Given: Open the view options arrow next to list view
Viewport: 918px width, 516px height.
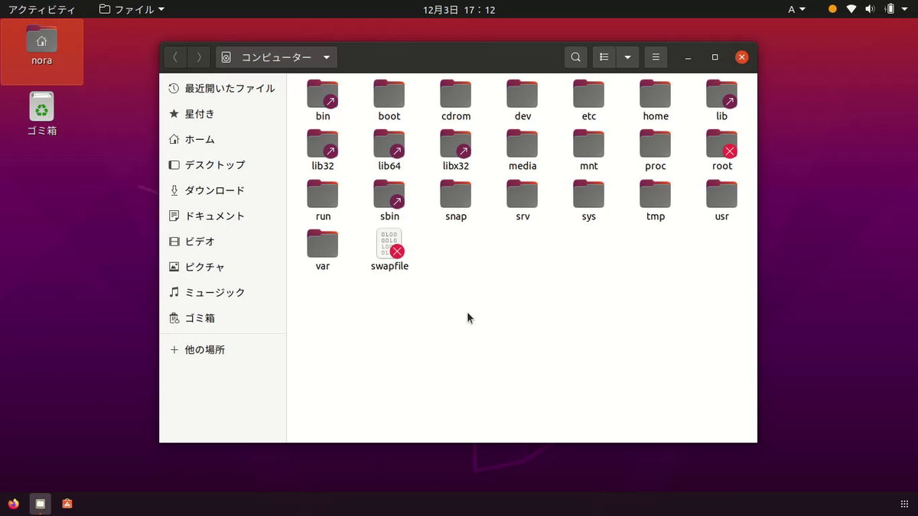Looking at the screenshot, I should (627, 57).
